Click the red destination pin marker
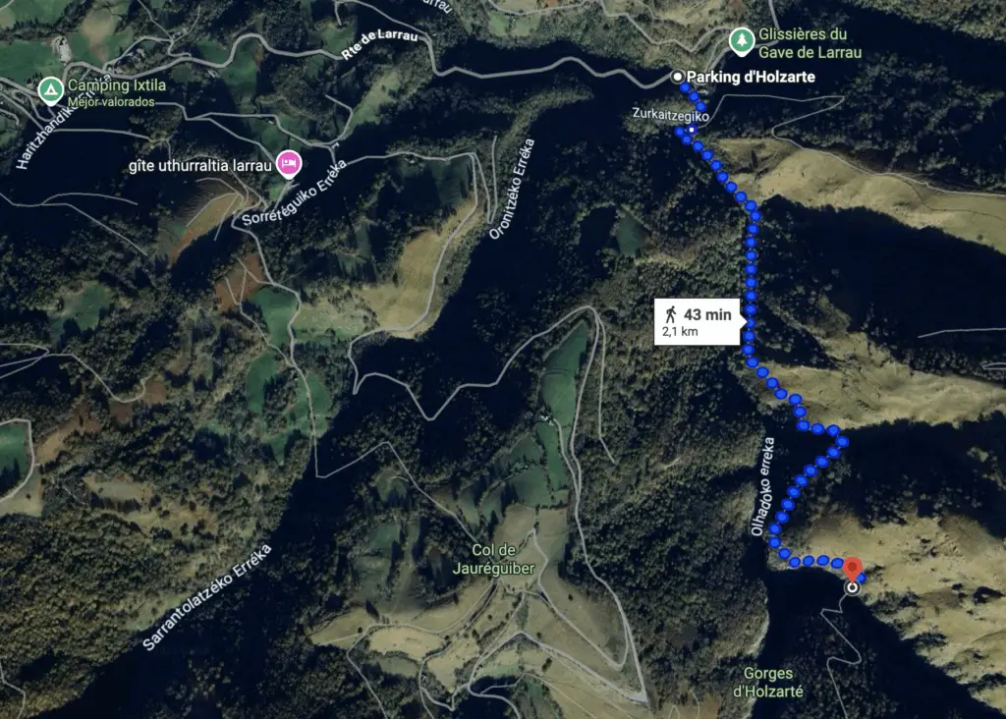Viewport: 1006px width, 719px height. pyautogui.click(x=852, y=571)
